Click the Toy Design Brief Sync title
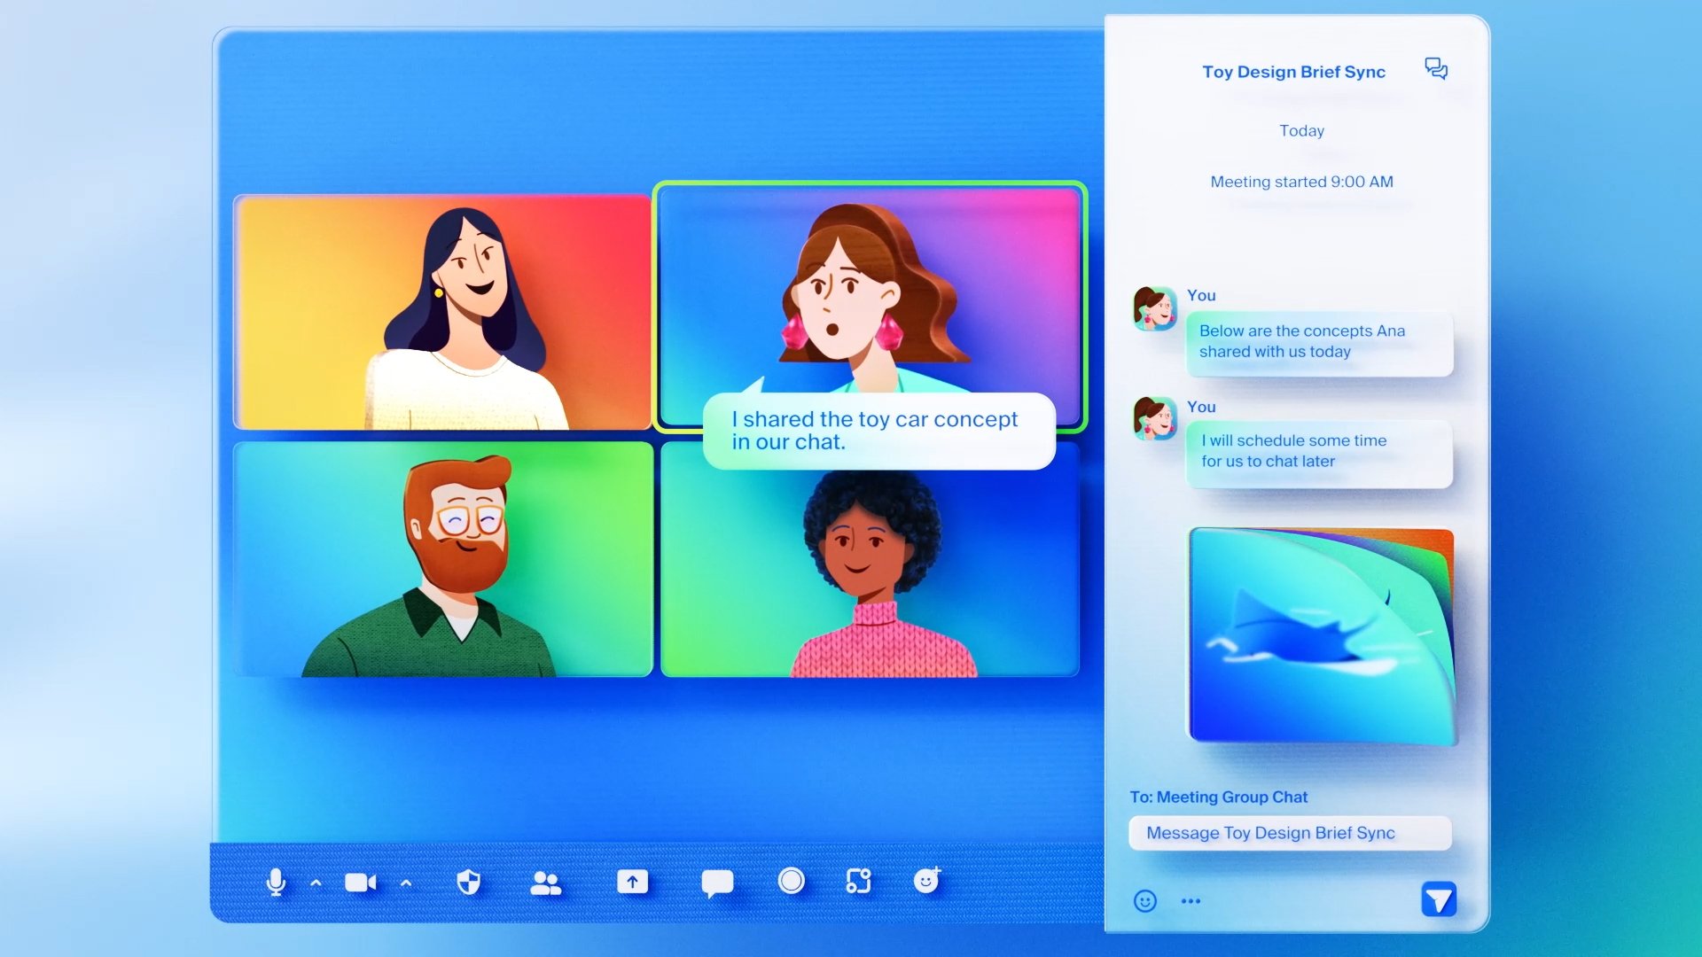The width and height of the screenshot is (1702, 957). pos(1293,72)
